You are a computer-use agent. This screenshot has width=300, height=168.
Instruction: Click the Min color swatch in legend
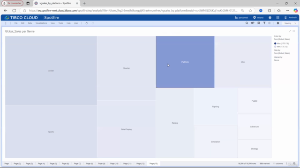[x=275, y=47]
